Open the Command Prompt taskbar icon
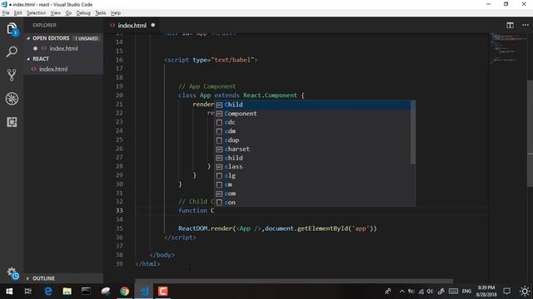The image size is (533, 299). coord(86,292)
